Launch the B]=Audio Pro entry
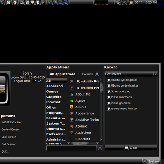 coord(84,82)
